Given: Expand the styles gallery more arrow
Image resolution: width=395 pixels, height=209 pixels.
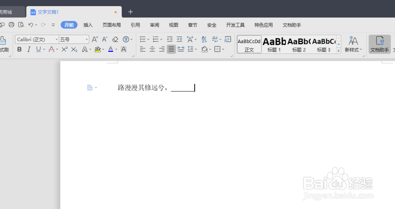Looking at the screenshot, I should (x=339, y=51).
